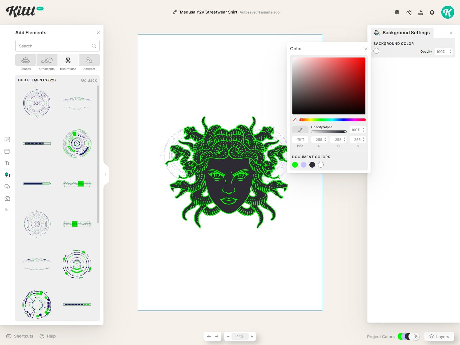Click the background color swatch
This screenshot has width=460, height=345.
376,51
